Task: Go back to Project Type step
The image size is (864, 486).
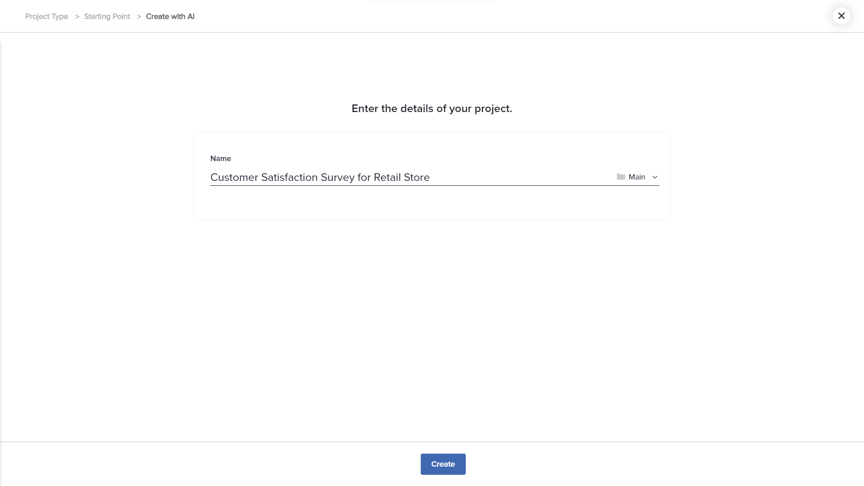Action: [46, 17]
